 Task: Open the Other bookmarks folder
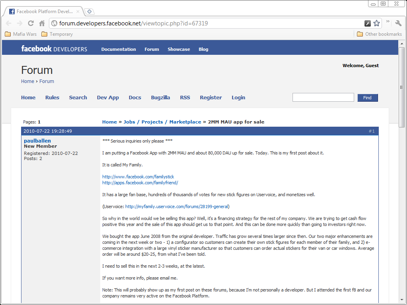(379, 34)
